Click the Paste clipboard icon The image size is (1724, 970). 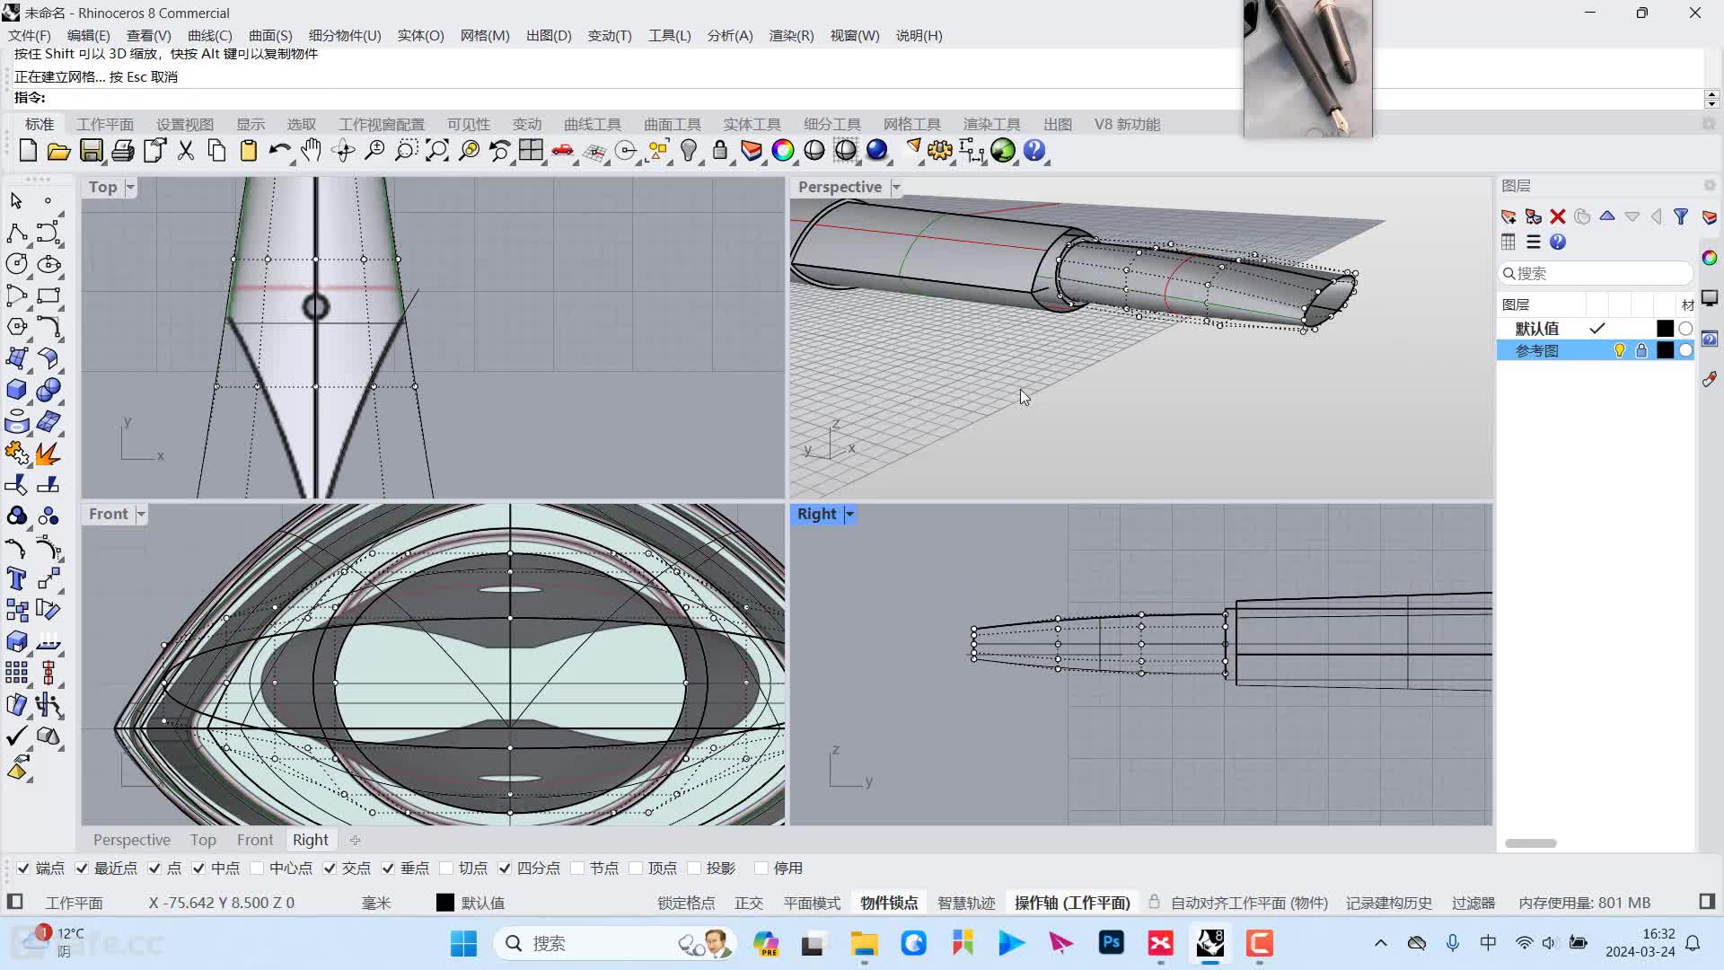pos(249,151)
